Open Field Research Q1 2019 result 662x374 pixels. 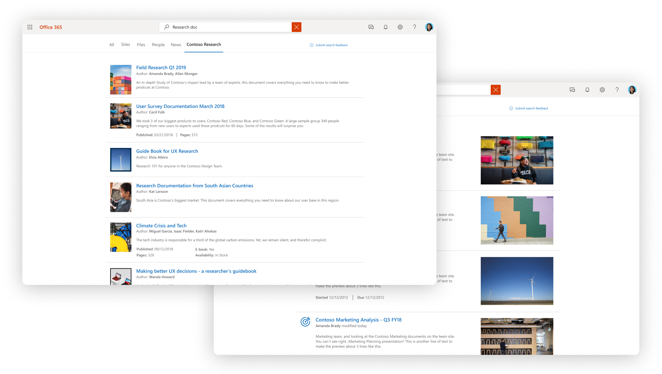pos(161,67)
